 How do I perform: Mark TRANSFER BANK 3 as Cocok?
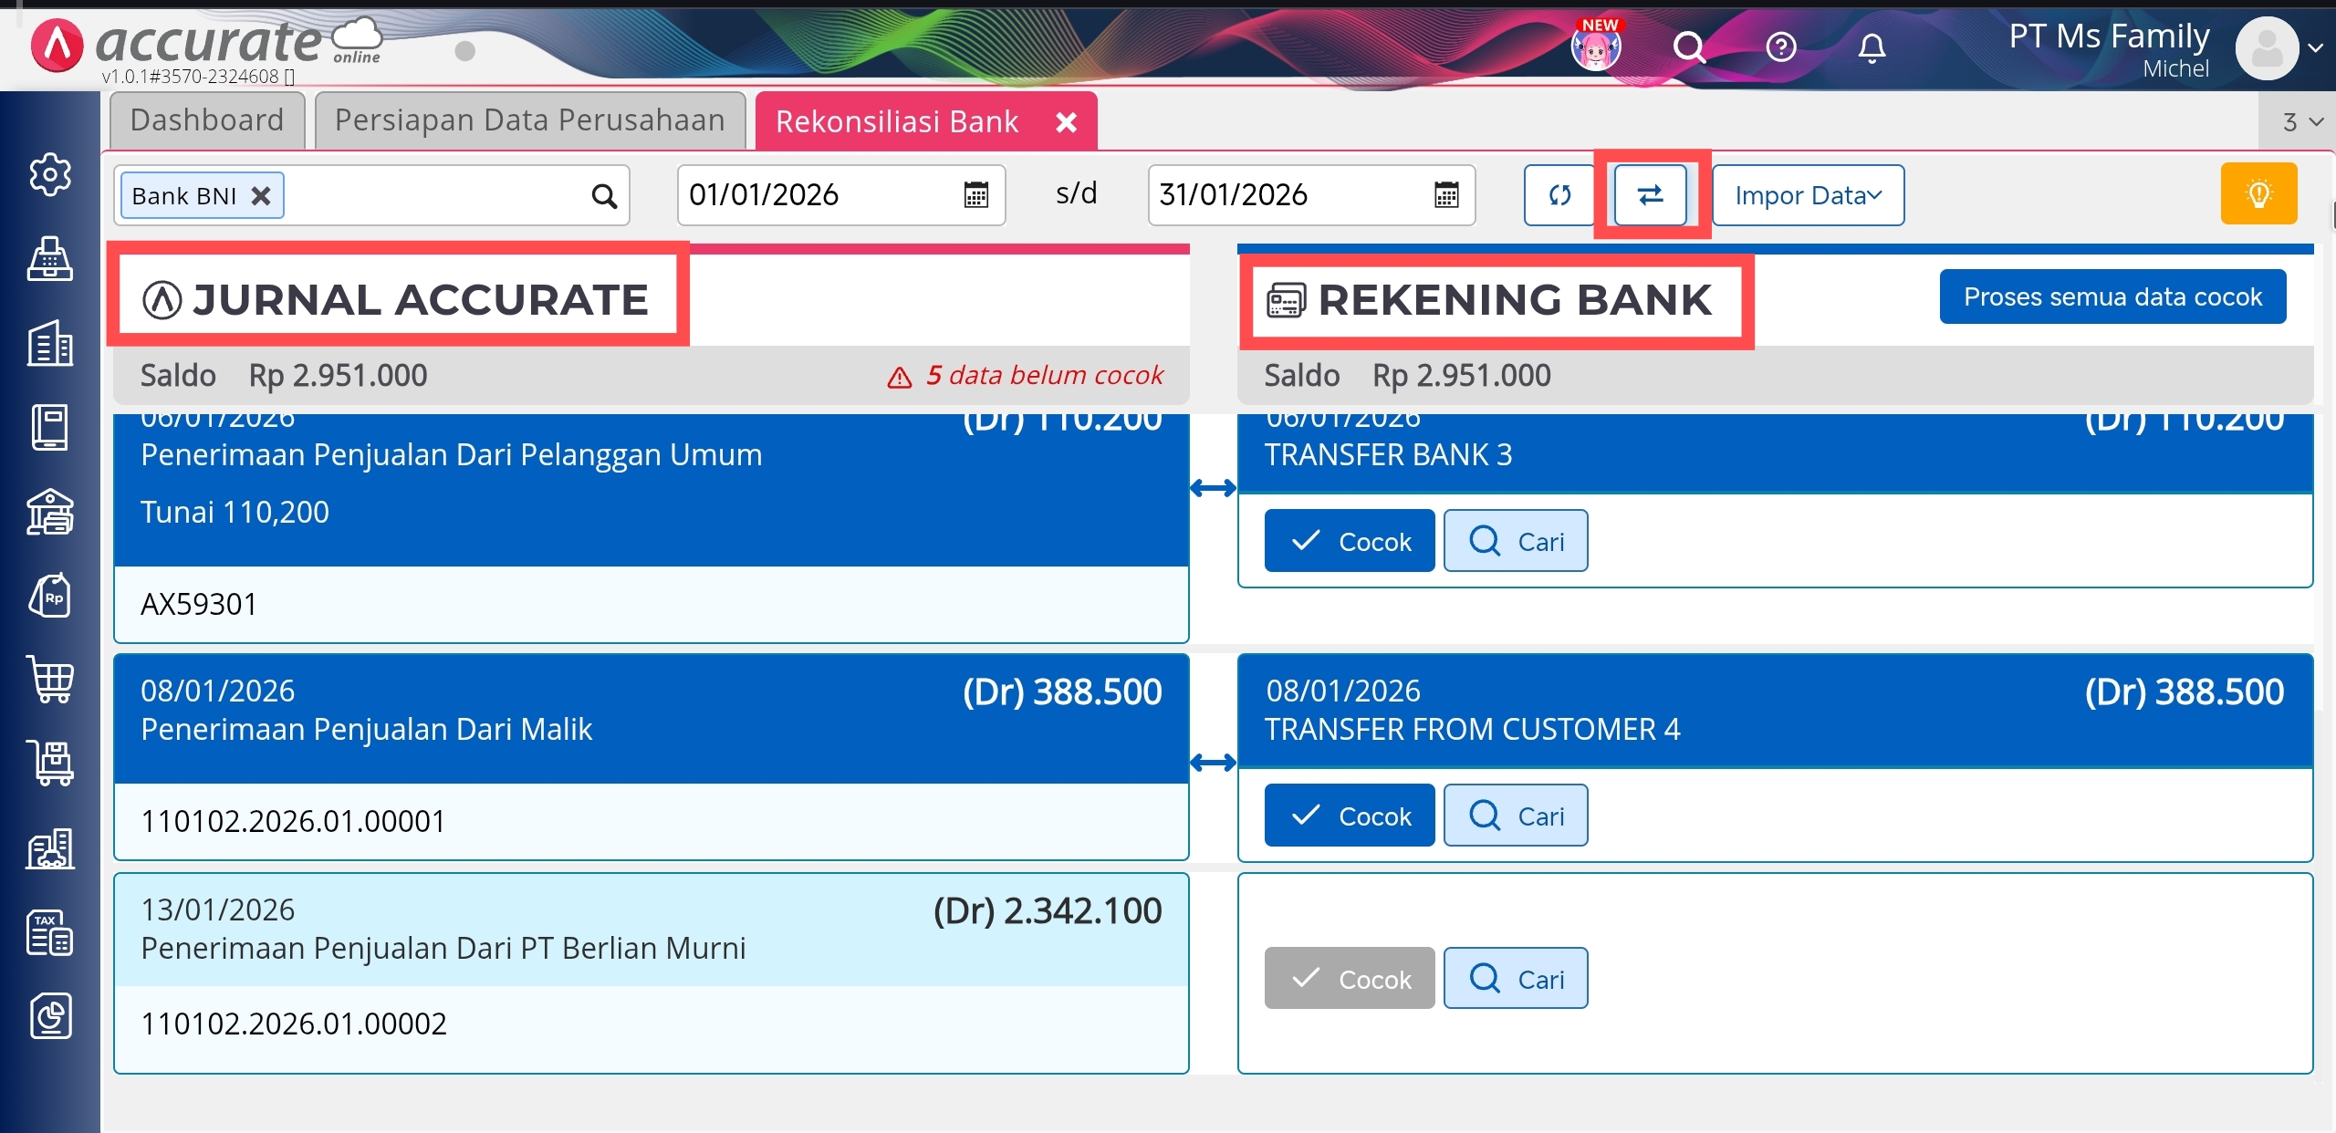(x=1349, y=541)
